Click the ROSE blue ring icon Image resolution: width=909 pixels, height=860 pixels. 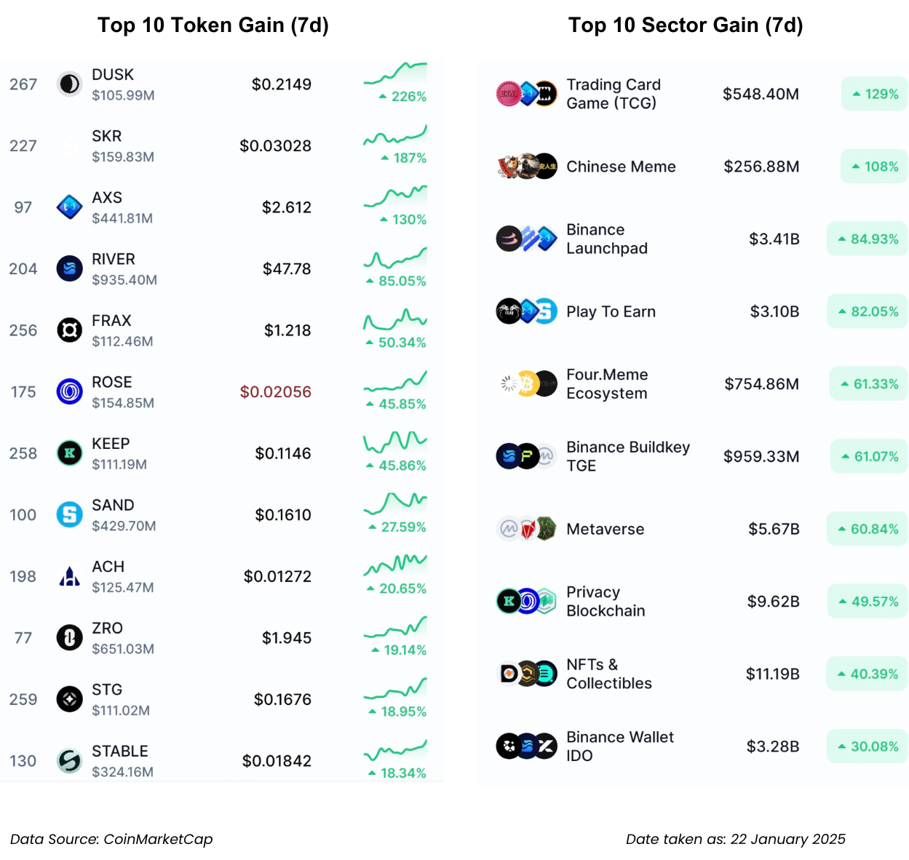tap(69, 391)
